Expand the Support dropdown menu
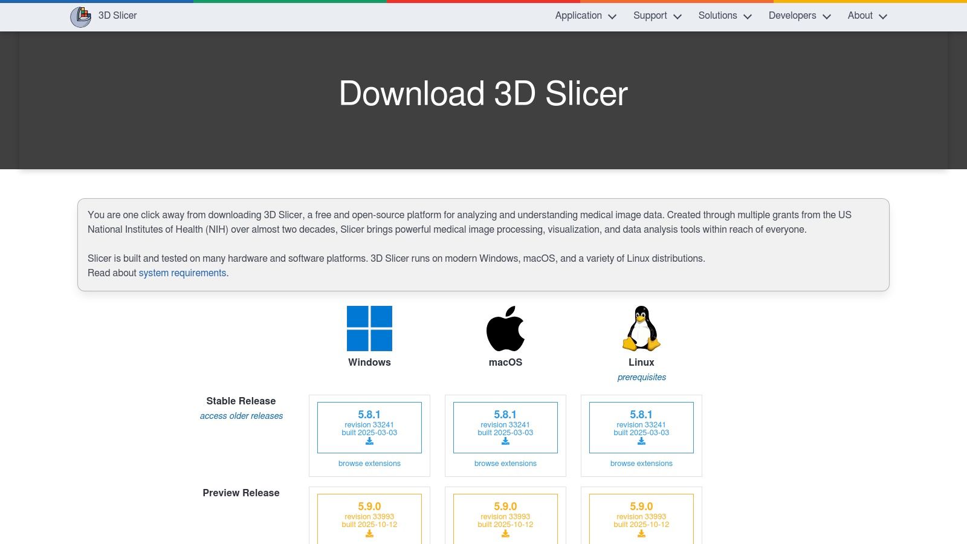Screen dimensions: 967x544 (x=657, y=16)
